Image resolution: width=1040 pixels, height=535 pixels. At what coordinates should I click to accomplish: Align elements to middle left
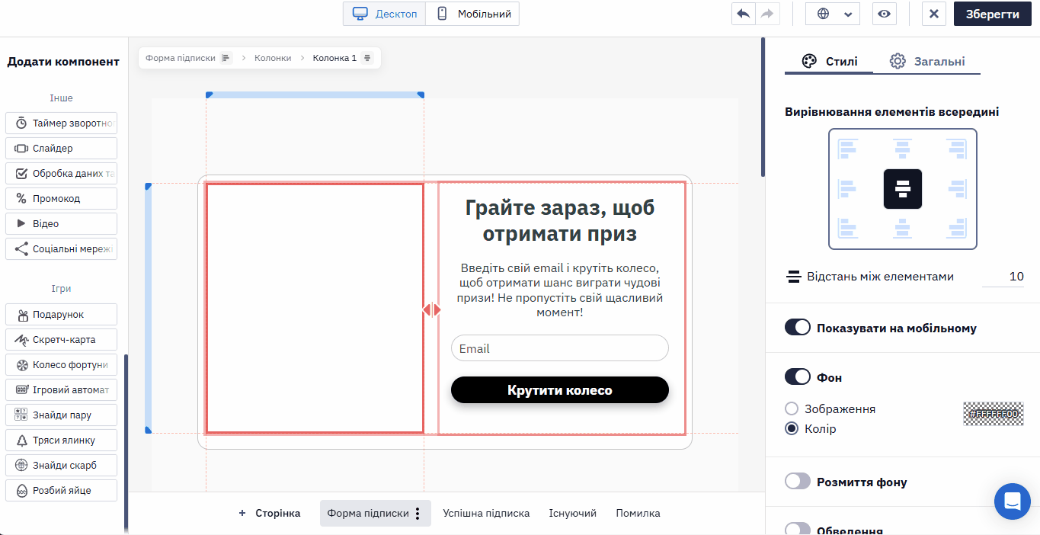(x=848, y=188)
